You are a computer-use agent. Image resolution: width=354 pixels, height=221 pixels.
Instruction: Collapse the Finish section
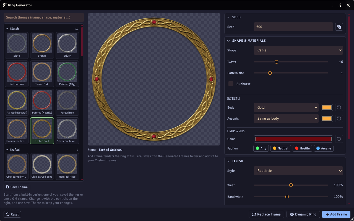(228, 161)
